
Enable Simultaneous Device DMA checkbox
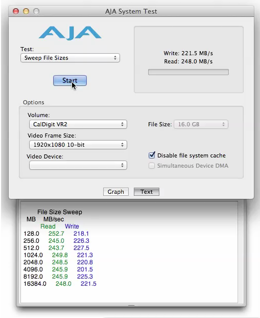pos(152,166)
